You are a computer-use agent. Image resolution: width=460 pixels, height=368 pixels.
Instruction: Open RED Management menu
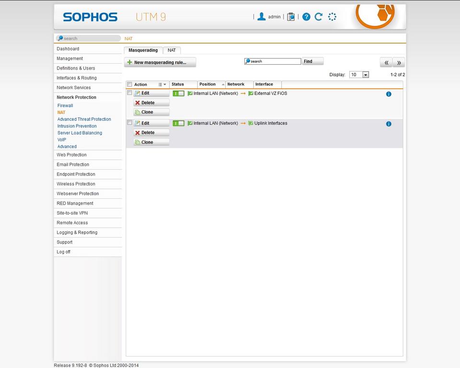pos(88,203)
